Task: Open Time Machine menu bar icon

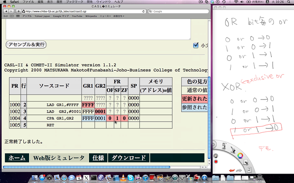Action: click(x=224, y=2)
